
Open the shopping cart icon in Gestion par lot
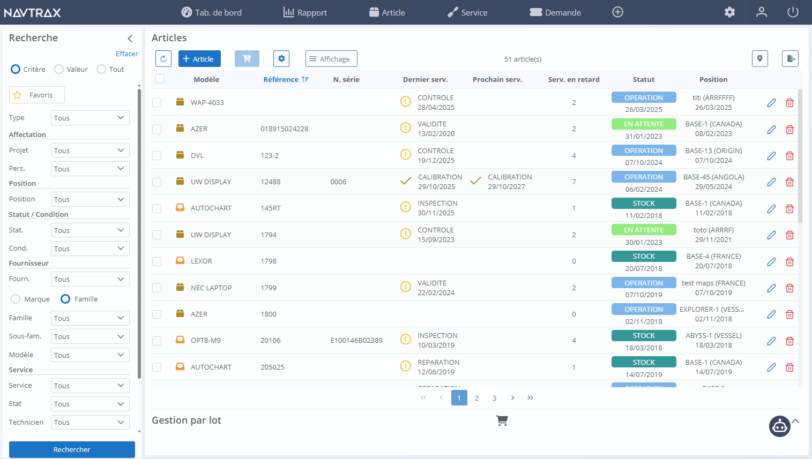pos(502,421)
